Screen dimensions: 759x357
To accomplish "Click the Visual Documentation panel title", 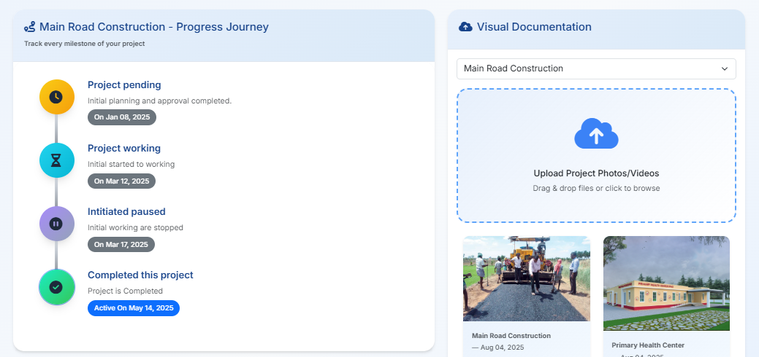I will click(x=535, y=27).
